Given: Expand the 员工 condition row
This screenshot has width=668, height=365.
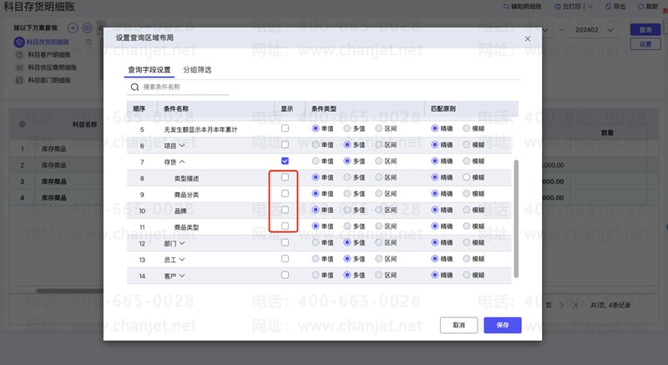Looking at the screenshot, I should pos(182,260).
